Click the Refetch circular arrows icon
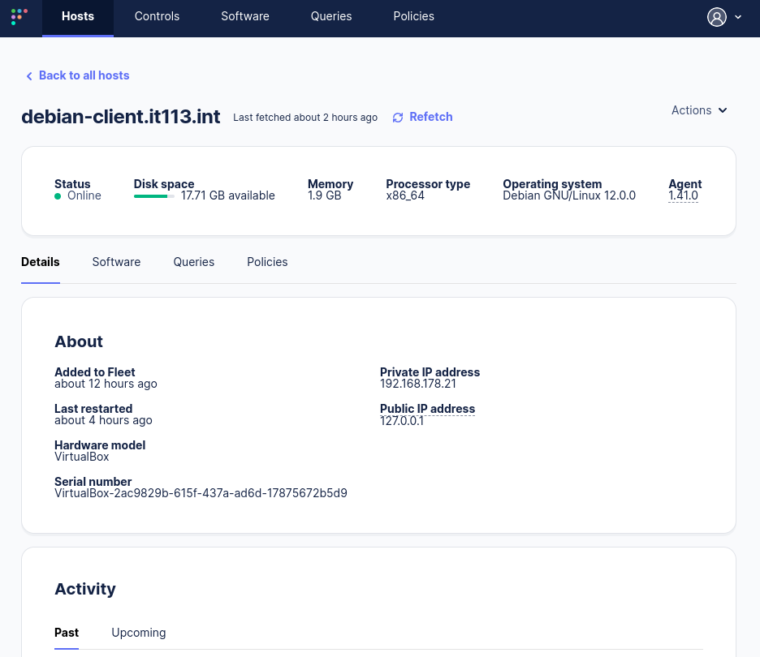The image size is (760, 657). click(x=398, y=118)
